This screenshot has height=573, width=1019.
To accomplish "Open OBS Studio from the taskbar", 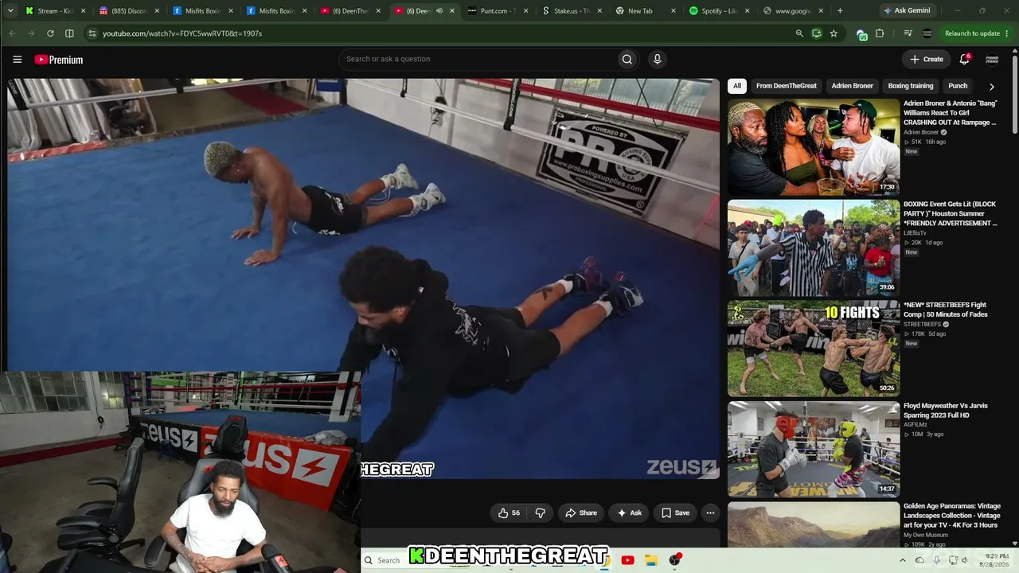I will pyautogui.click(x=675, y=560).
